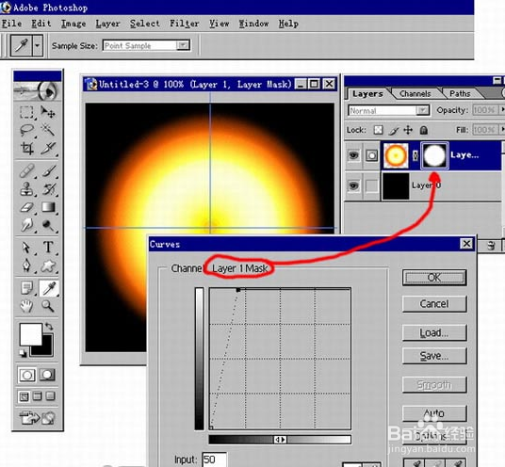Viewport: 505px width, 467px height.
Task: Select the Type tool
Action: click(x=48, y=248)
